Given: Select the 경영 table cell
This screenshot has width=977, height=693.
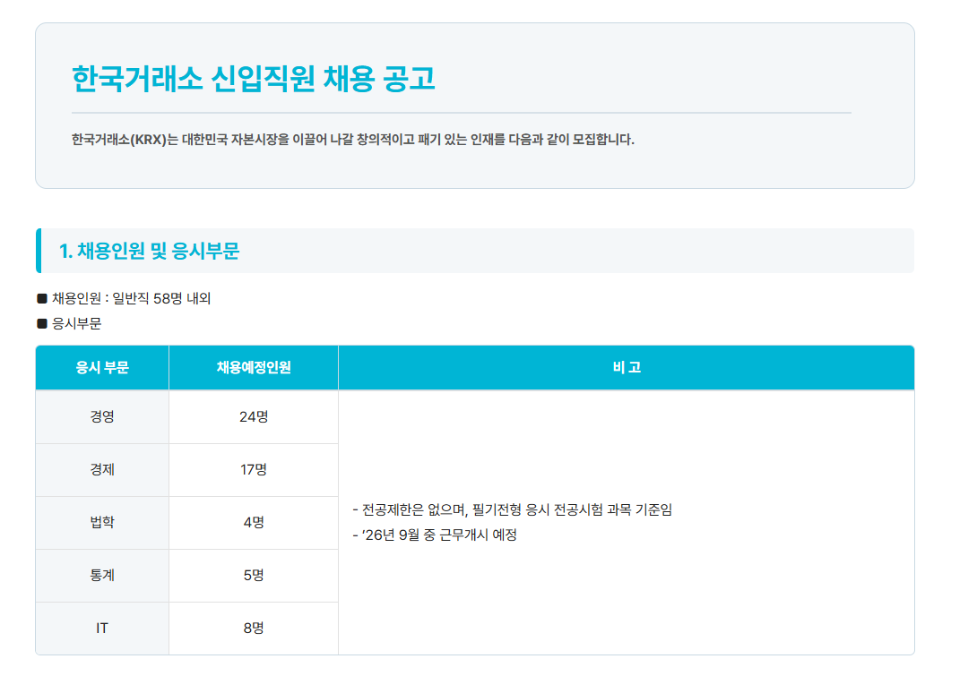Looking at the screenshot, I should point(102,417).
